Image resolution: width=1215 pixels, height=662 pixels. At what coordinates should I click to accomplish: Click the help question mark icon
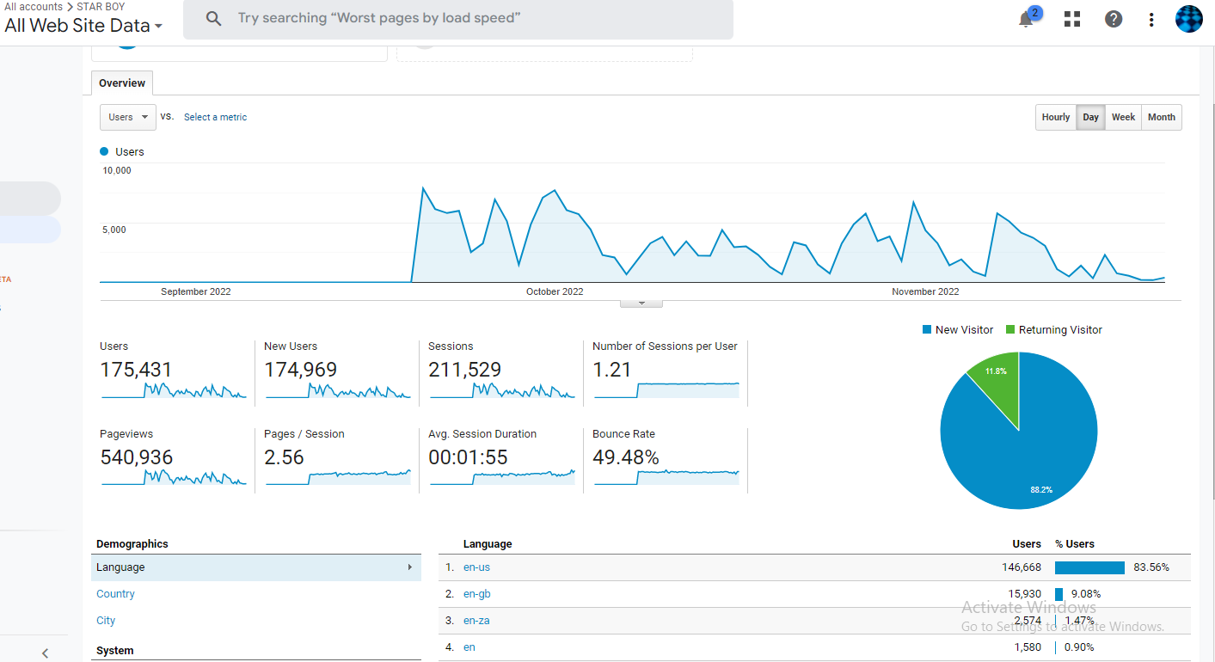point(1114,19)
